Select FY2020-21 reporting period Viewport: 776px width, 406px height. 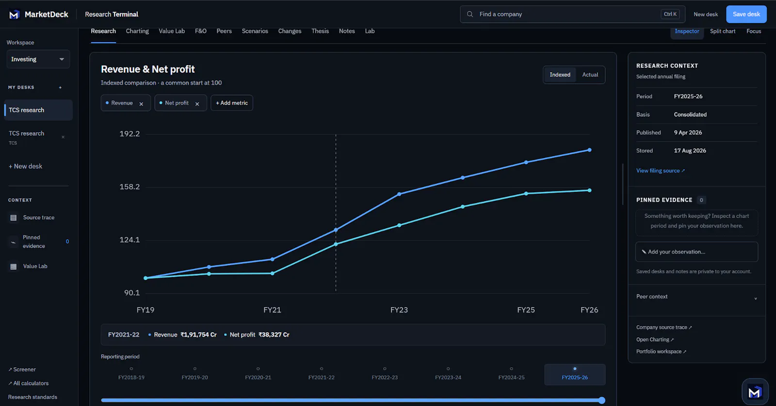coord(258,374)
